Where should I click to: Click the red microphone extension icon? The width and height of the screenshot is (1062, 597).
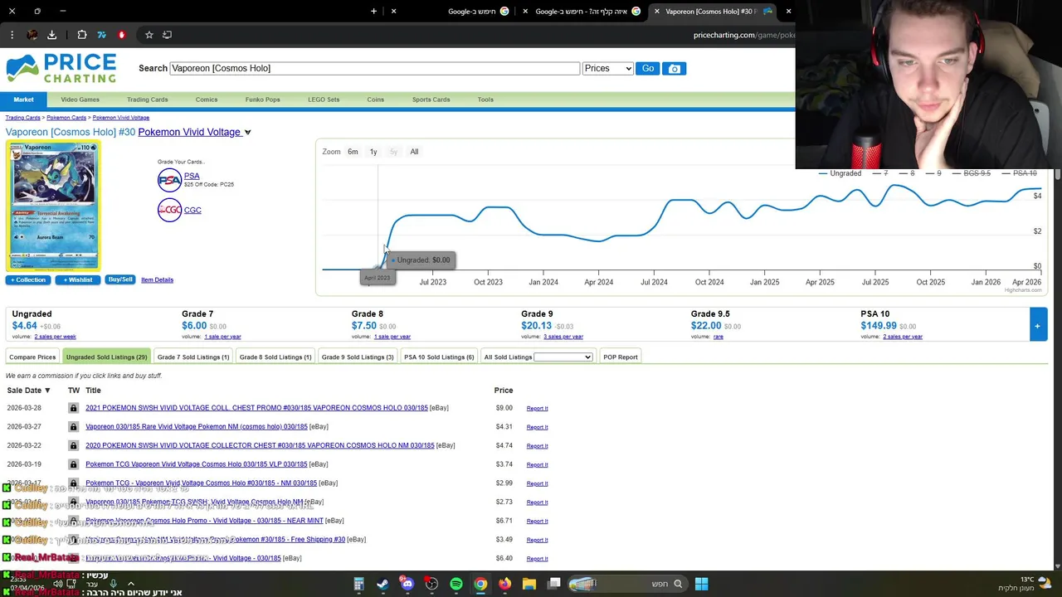[121, 35]
